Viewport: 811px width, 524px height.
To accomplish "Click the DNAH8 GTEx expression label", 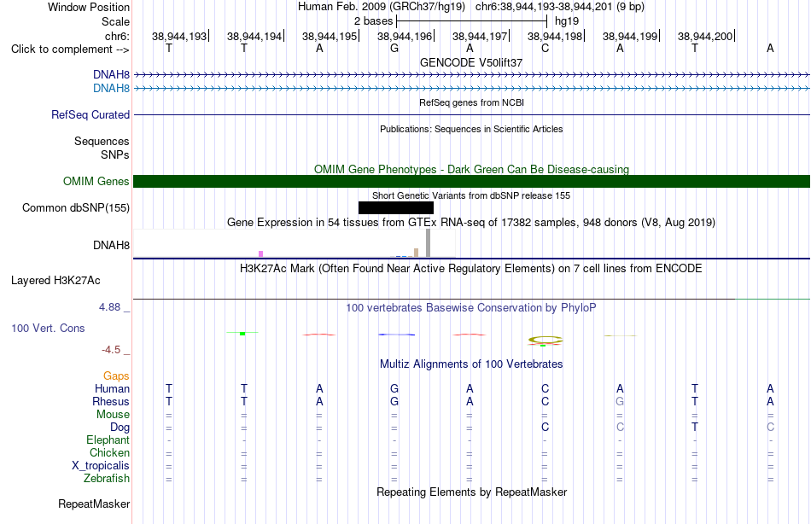I will point(111,245).
